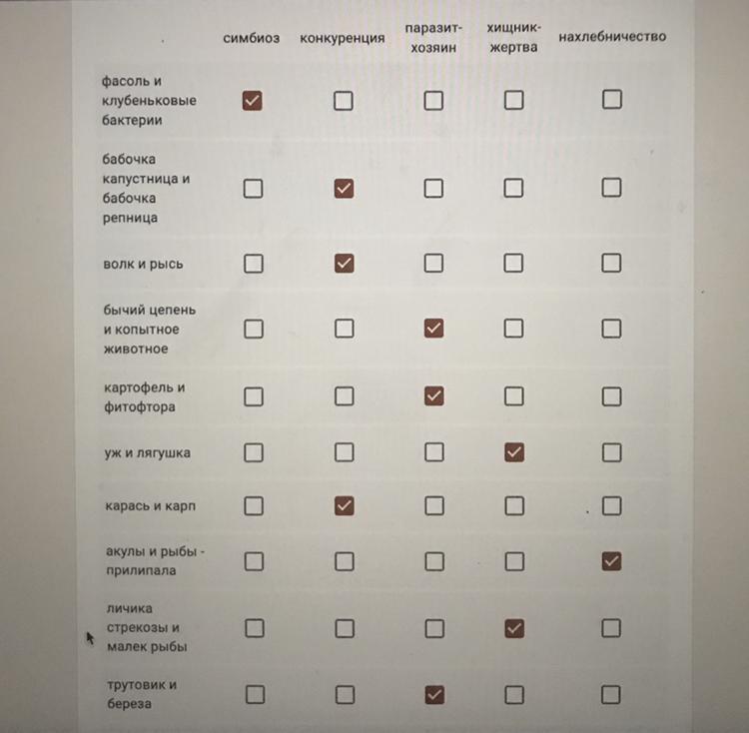Uncheck конкуренция for карась и карп
749x733 pixels.
tap(344, 506)
